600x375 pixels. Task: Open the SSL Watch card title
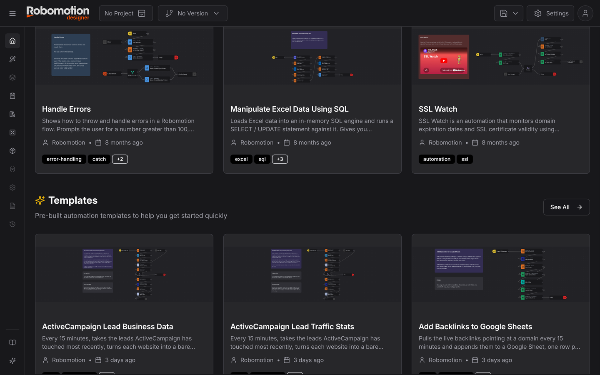pyautogui.click(x=438, y=109)
